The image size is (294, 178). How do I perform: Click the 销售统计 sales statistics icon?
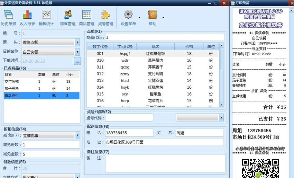[x=46, y=15]
